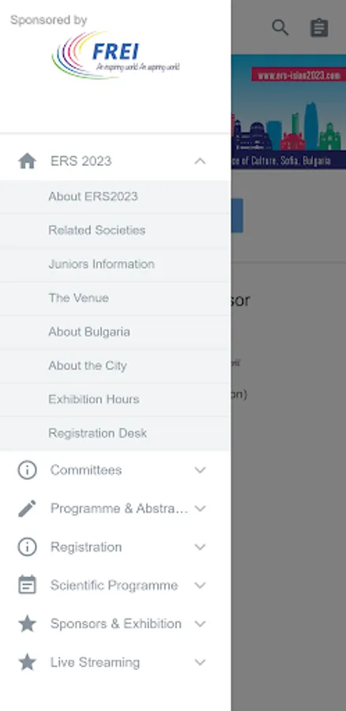Click the Scientific Programme calendar icon
The height and width of the screenshot is (711, 346).
[x=27, y=585]
